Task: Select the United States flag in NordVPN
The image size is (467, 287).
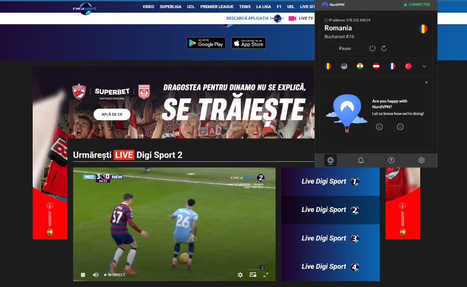Action: [344, 66]
